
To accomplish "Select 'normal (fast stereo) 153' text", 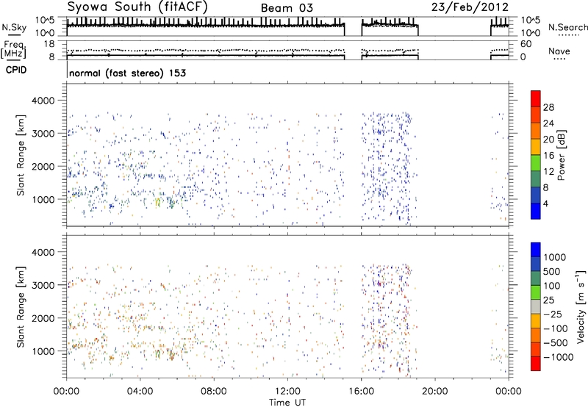I will [x=127, y=73].
